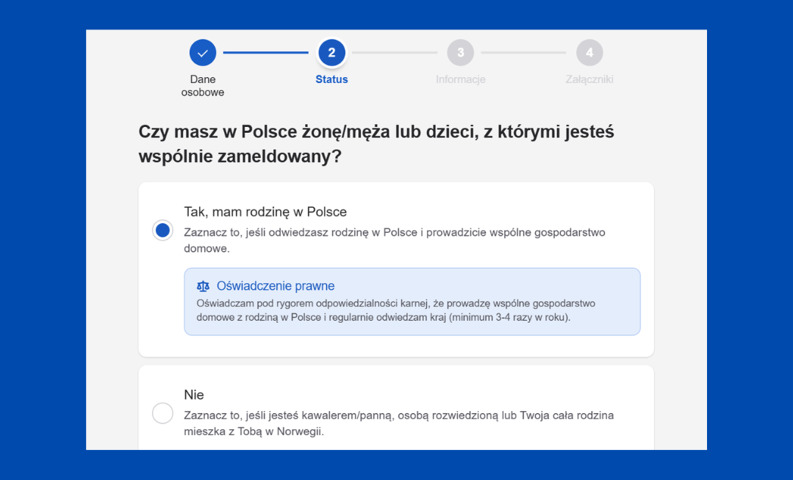
Task: Go back to the 'Dane osobowe' step label
Action: pyautogui.click(x=203, y=86)
